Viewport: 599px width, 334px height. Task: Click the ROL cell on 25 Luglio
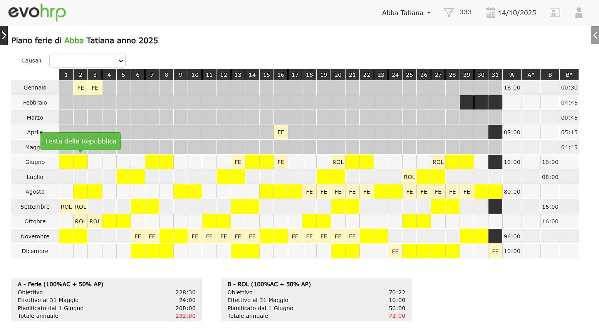click(x=409, y=177)
